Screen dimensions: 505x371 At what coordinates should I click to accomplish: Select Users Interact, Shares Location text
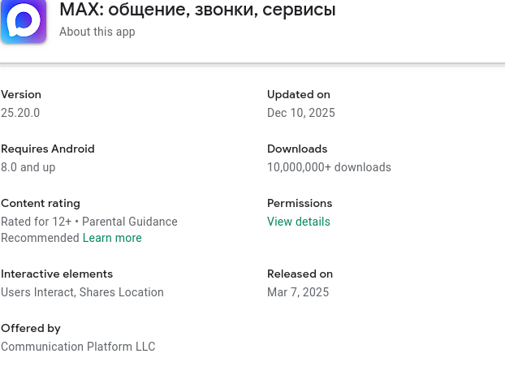pos(82,292)
